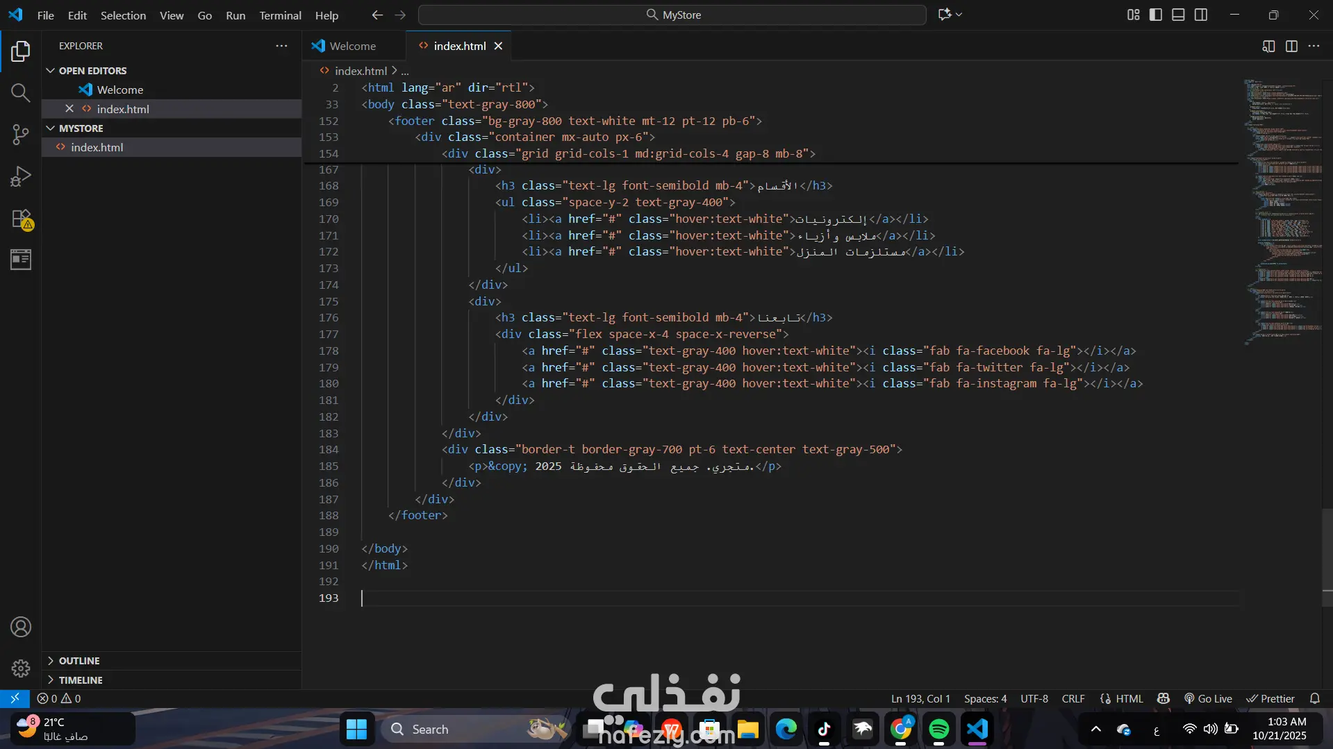Click the Split Editor Right icon
The image size is (1333, 749).
[1291, 46]
